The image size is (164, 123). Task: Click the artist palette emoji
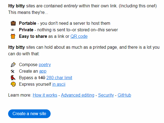point(13,84)
